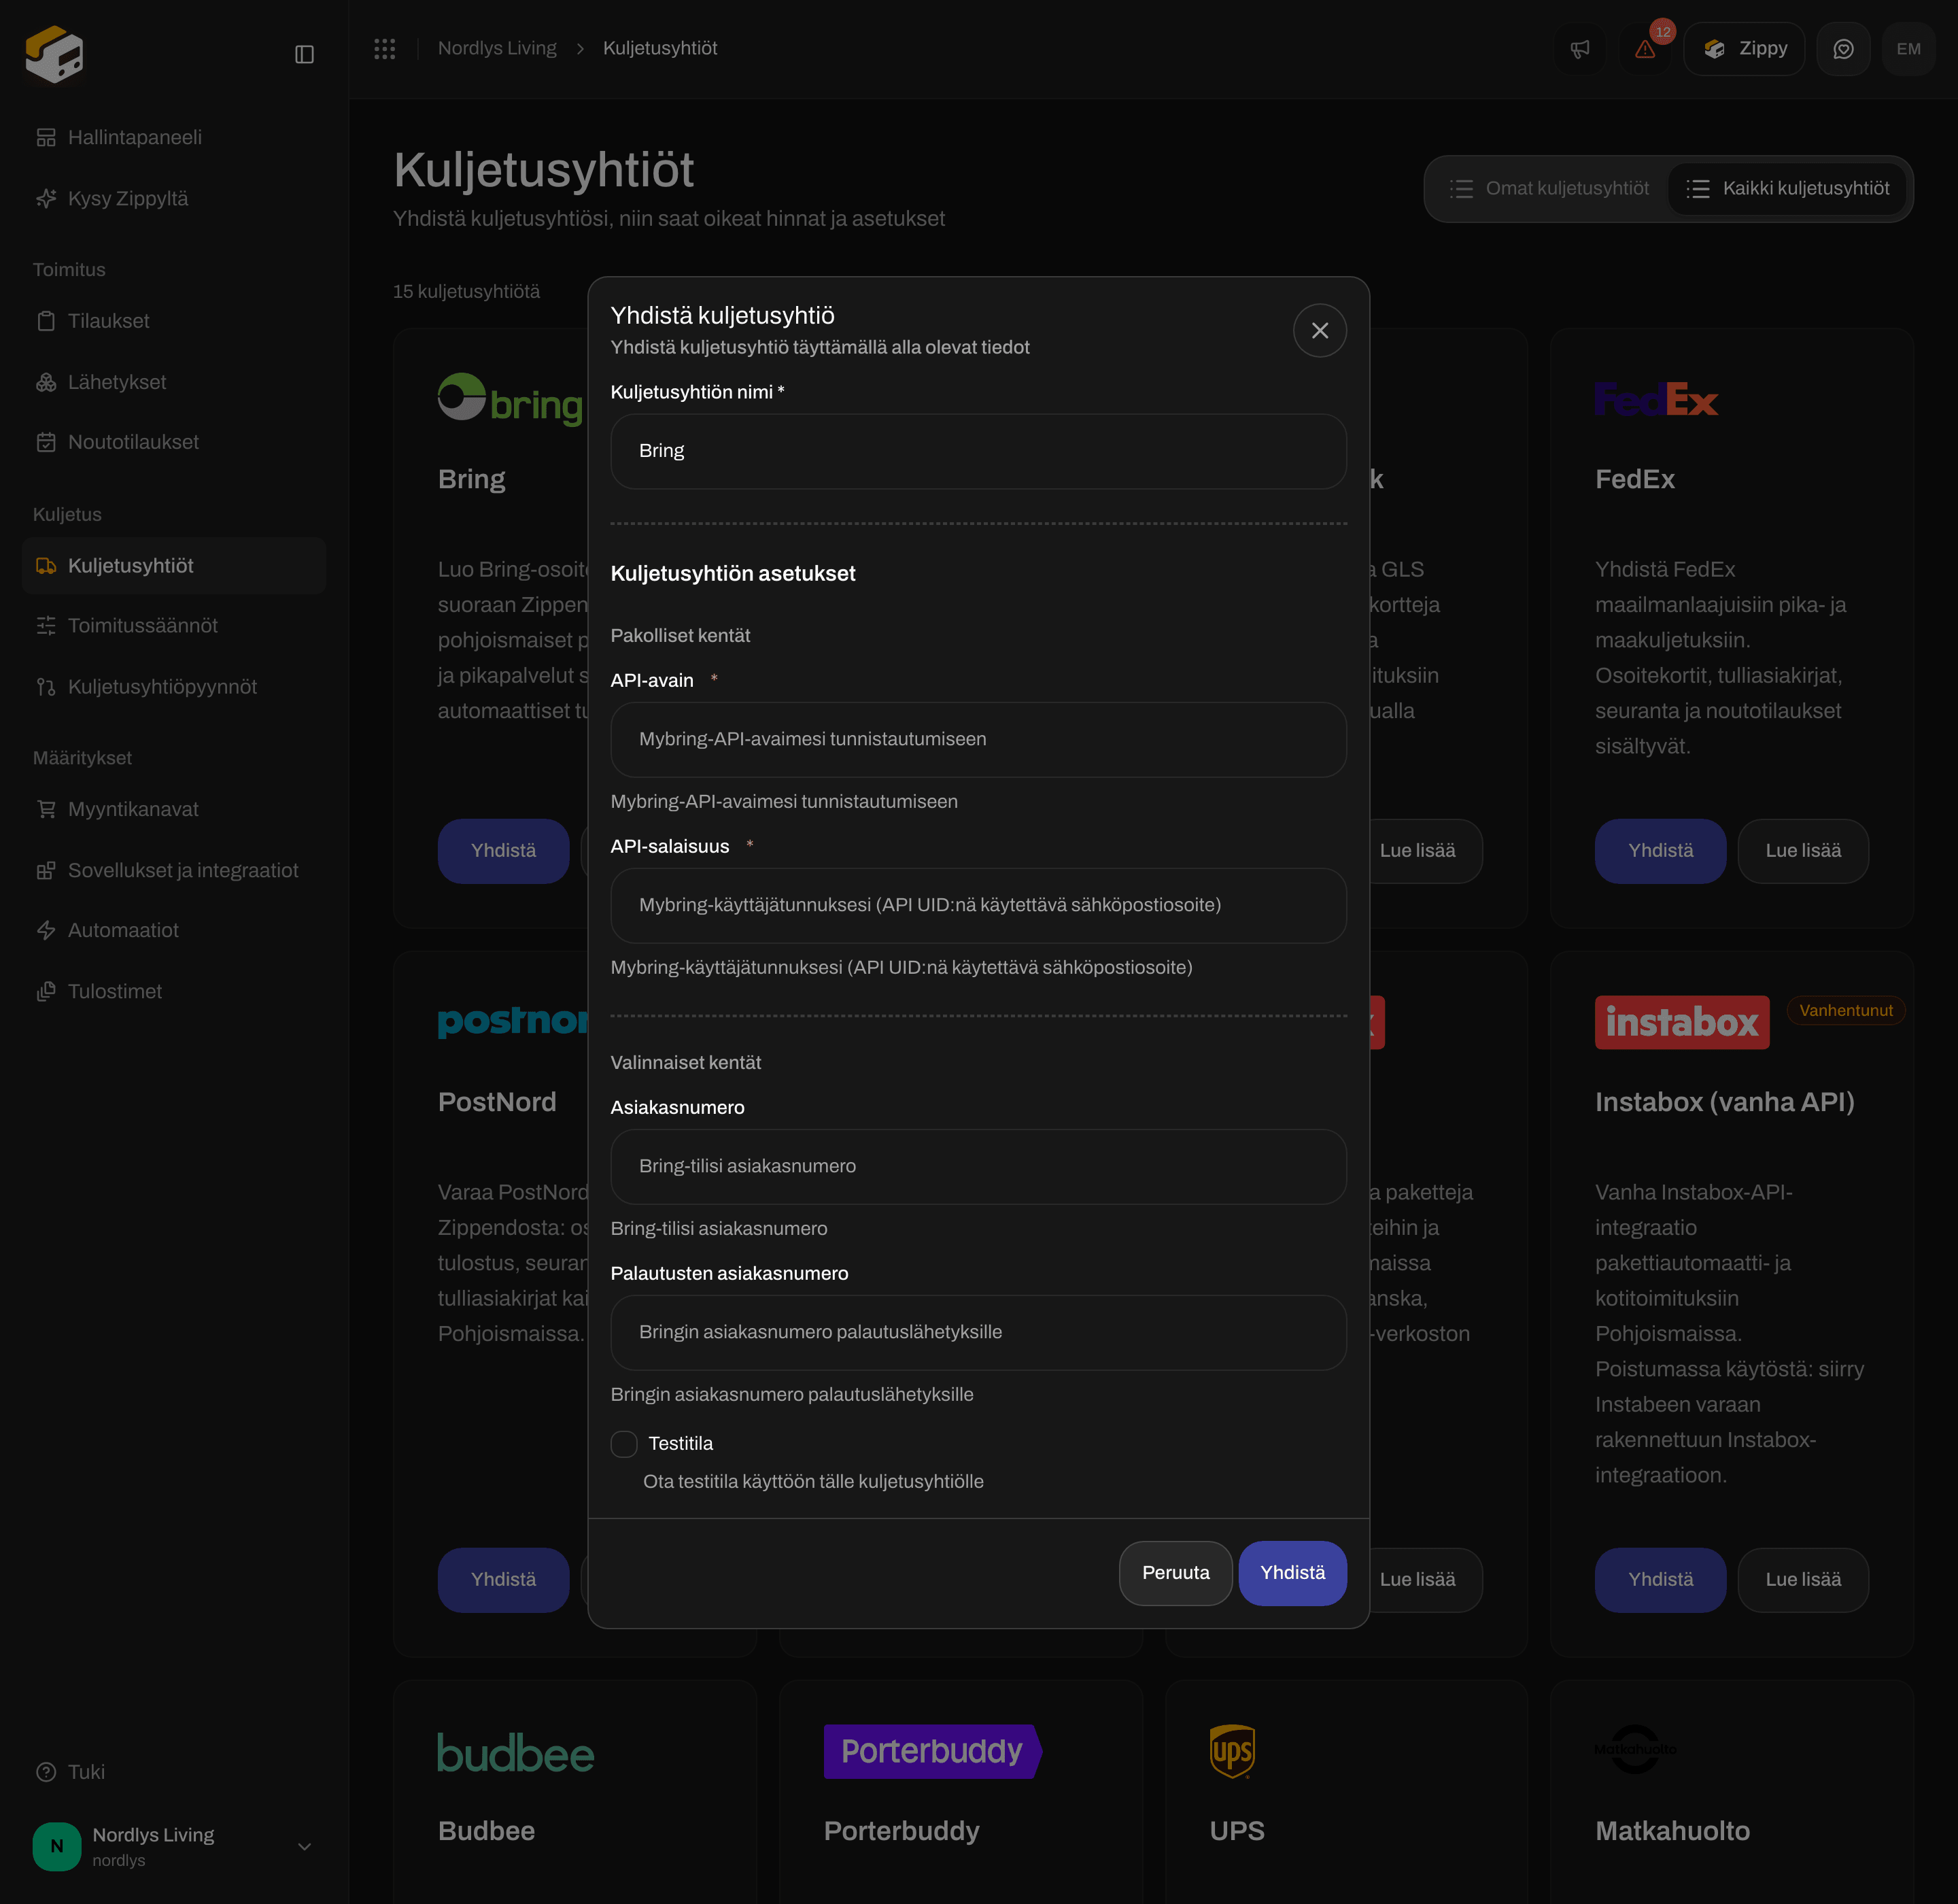Open the Nordlys Living breadcrumb
Image resolution: width=1958 pixels, height=1904 pixels.
[x=497, y=49]
